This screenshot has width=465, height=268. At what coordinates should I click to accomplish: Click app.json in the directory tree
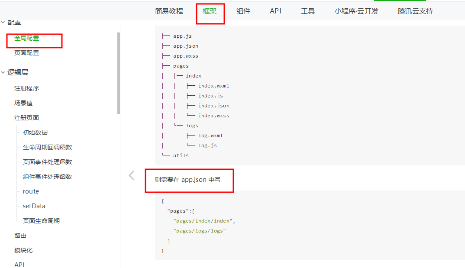186,46
